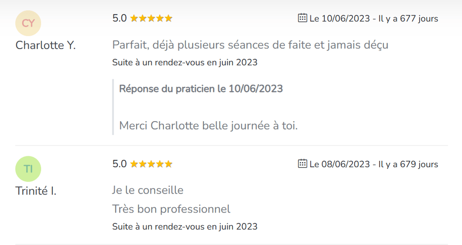Viewport: 462px width, 245px height.
Task: Click the reply text 'Merci Charlotte belle journée'
Action: pyautogui.click(x=208, y=125)
